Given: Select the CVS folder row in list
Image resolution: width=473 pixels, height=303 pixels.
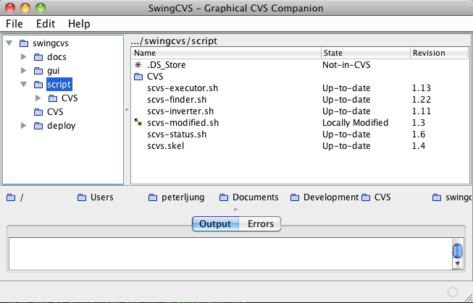Looking at the screenshot, I should point(300,77).
